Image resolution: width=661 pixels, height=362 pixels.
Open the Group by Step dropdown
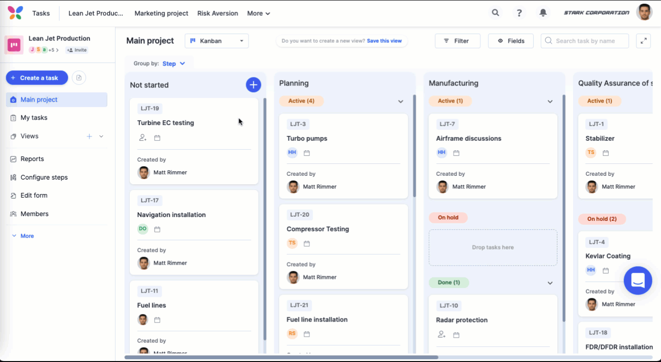[174, 63]
